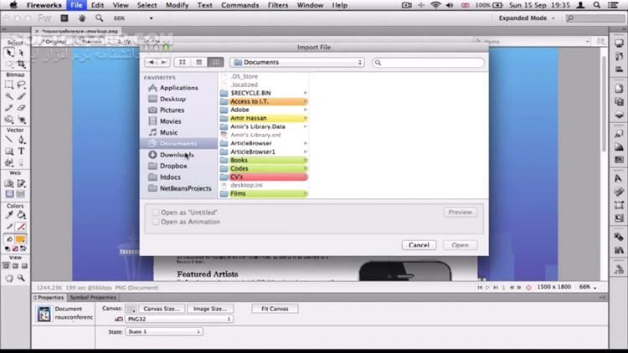Click the Cancel button in Import dialog
This screenshot has width=628, height=353.
coord(418,245)
